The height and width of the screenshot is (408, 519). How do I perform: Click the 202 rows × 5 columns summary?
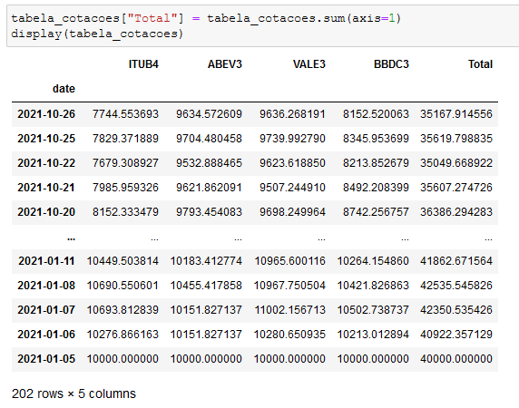(x=73, y=393)
